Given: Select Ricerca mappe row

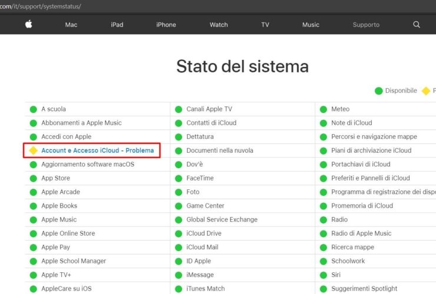Looking at the screenshot, I should coord(376,247).
